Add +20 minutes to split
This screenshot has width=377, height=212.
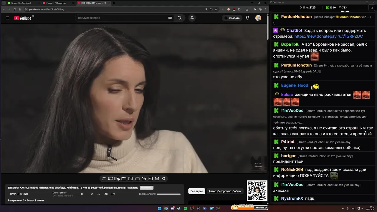pyautogui.click(x=113, y=194)
